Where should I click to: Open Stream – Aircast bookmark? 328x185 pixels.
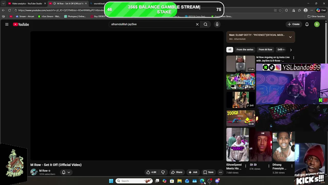coord(25,16)
